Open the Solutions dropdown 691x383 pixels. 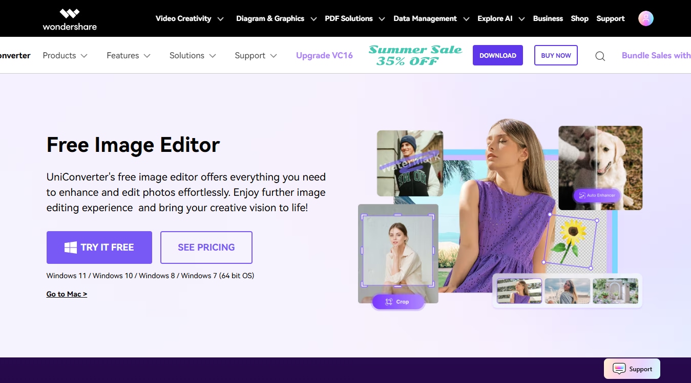[193, 55]
